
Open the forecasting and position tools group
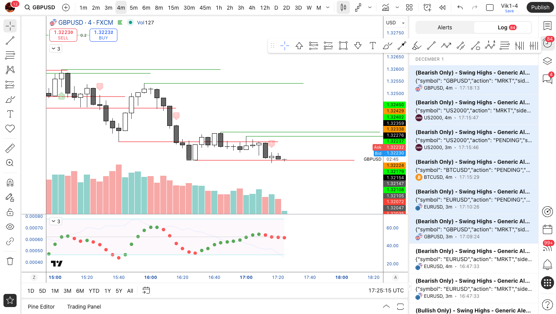click(x=10, y=85)
